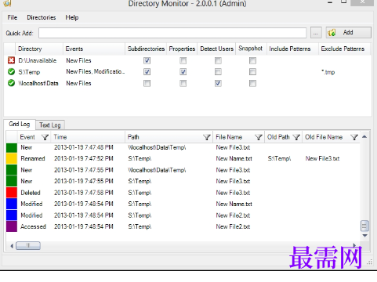Open the File menu
377x282 pixels.
(x=13, y=17)
